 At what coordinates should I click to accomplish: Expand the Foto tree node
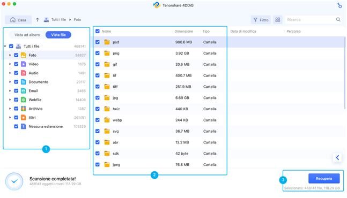10,55
